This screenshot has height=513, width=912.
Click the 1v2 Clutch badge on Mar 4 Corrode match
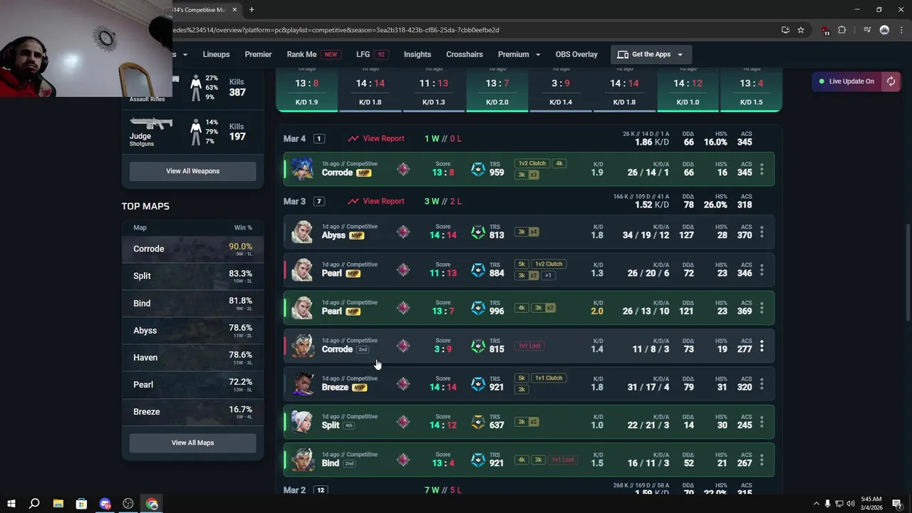pyautogui.click(x=532, y=163)
